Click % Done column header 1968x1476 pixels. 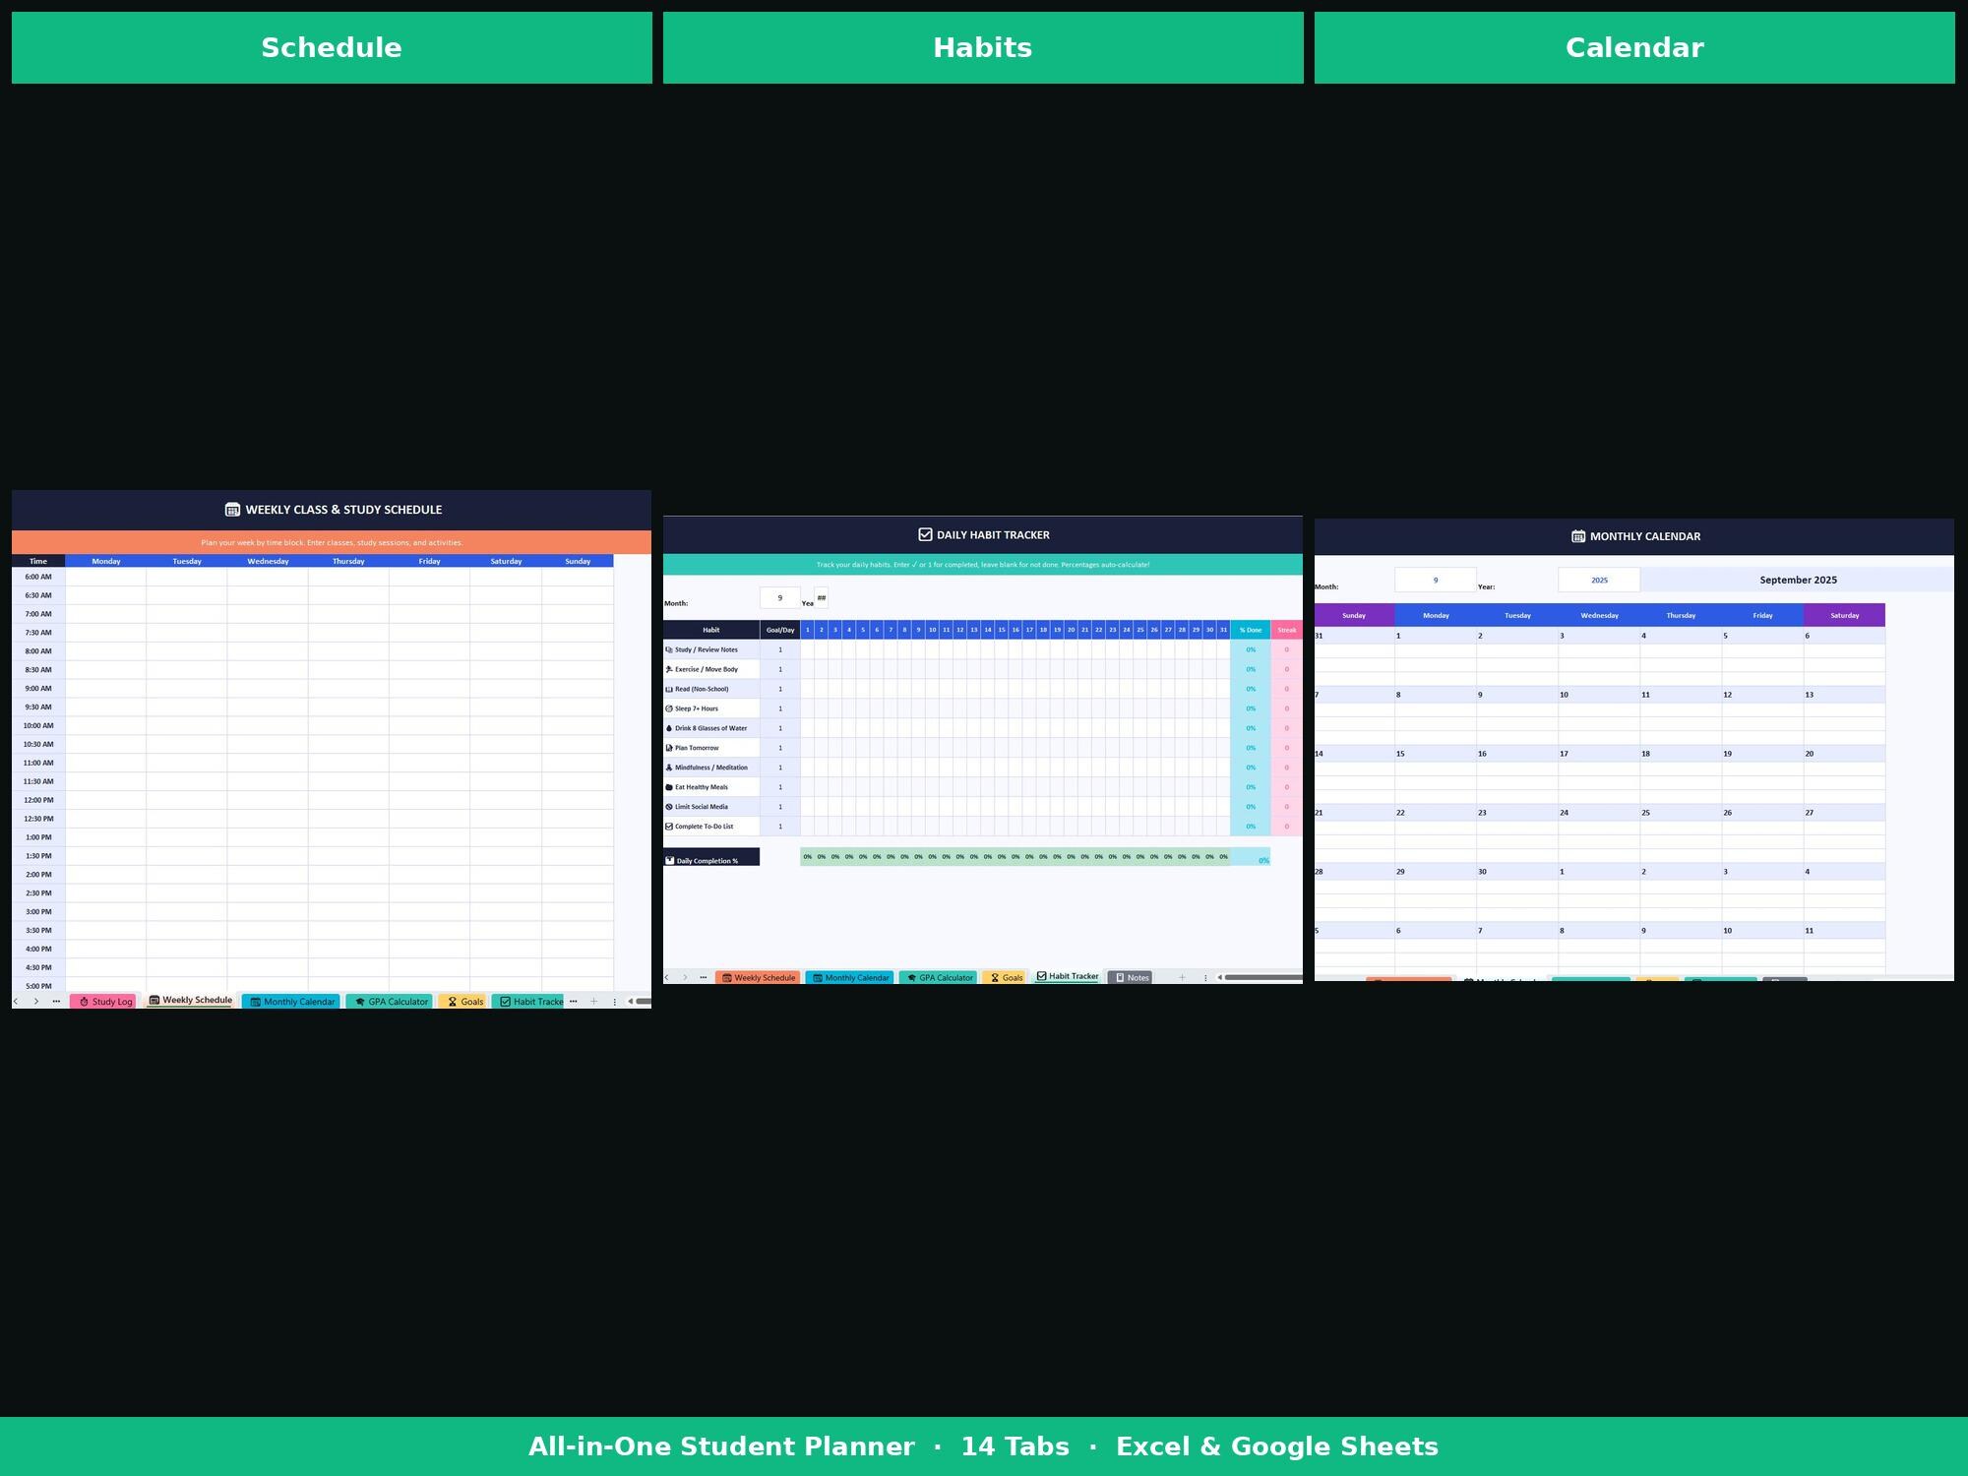(1251, 630)
